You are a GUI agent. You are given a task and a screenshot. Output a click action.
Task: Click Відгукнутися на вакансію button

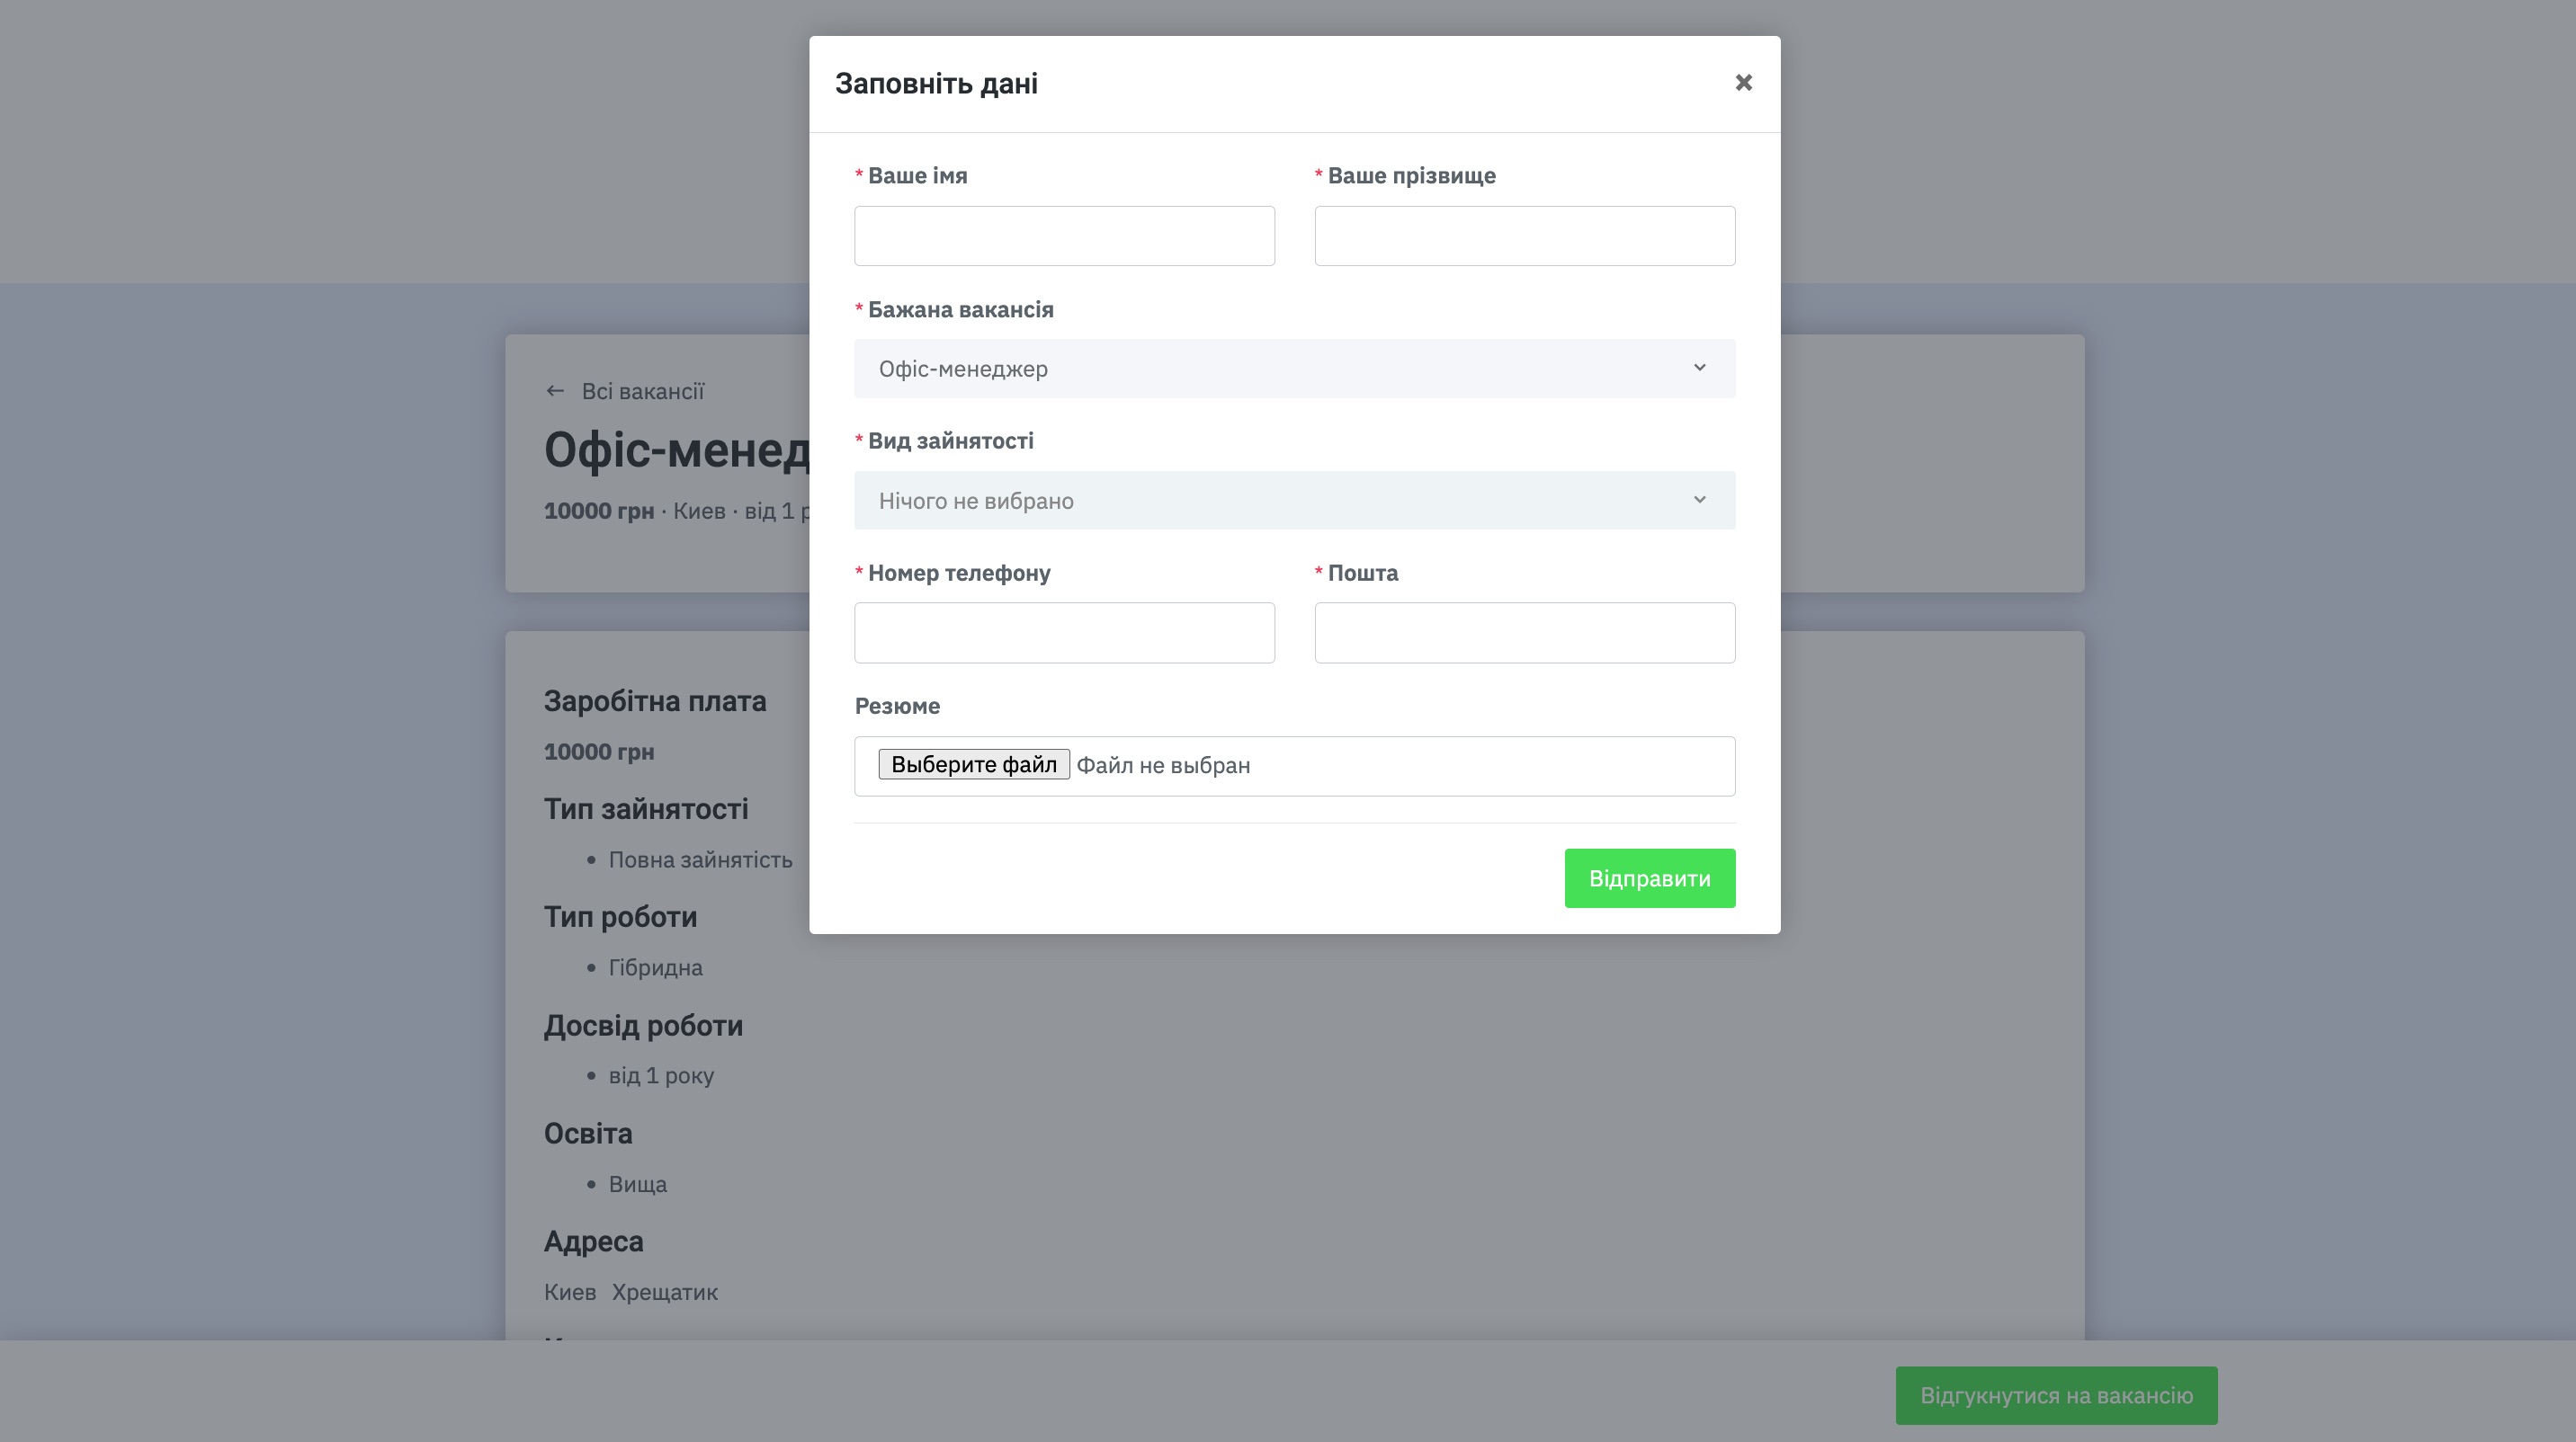click(x=2056, y=1396)
